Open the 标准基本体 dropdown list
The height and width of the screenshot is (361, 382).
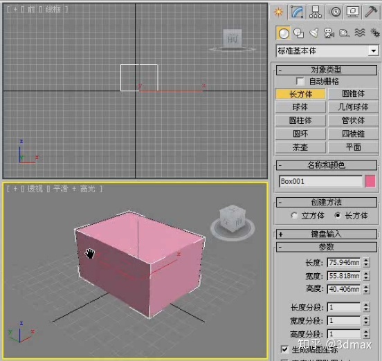(373, 51)
